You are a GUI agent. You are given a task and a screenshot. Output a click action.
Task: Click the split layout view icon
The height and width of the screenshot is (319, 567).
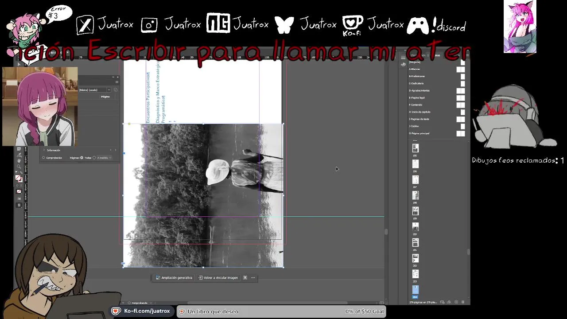[382, 303]
